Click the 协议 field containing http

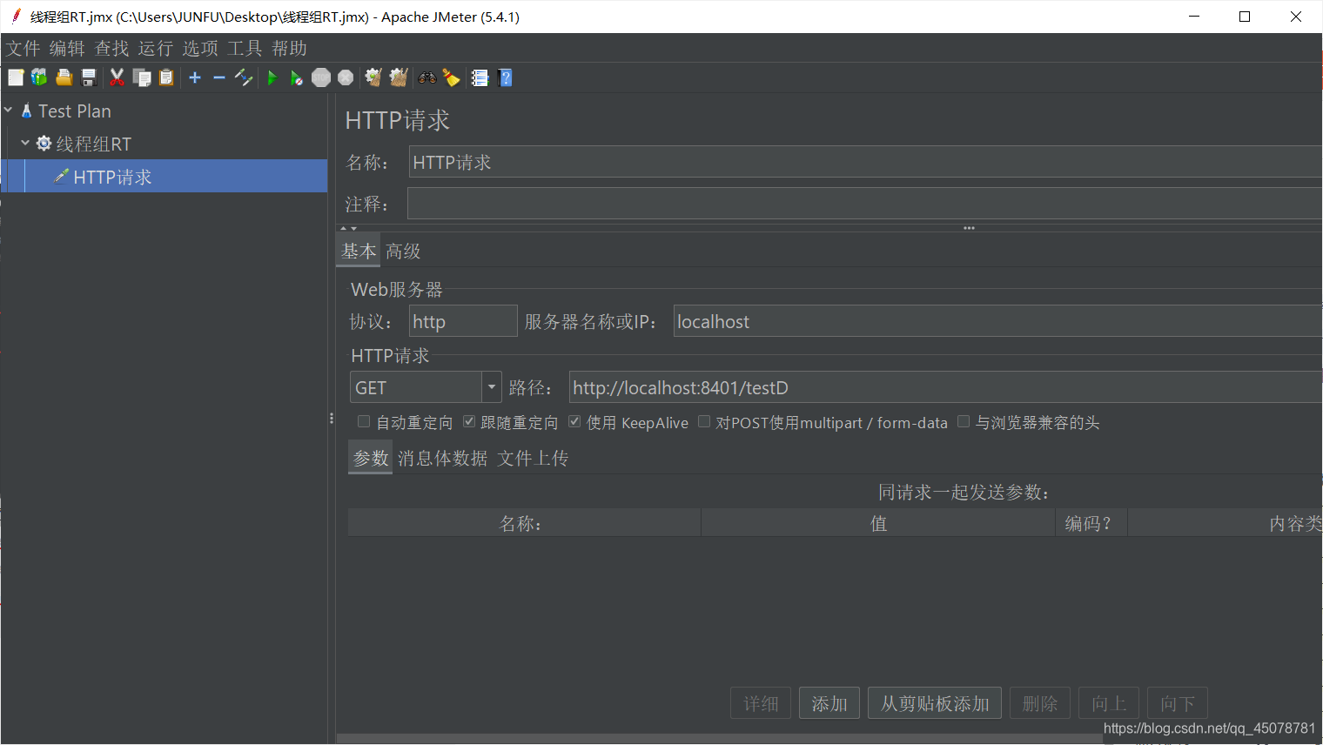coord(463,321)
